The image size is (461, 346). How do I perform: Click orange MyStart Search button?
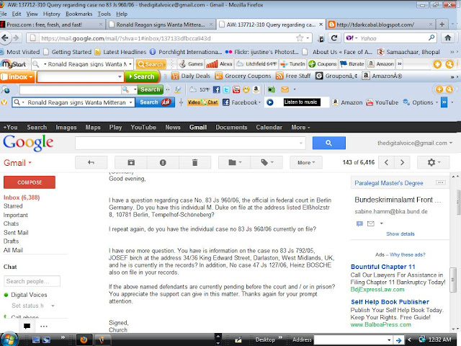tap(151, 64)
